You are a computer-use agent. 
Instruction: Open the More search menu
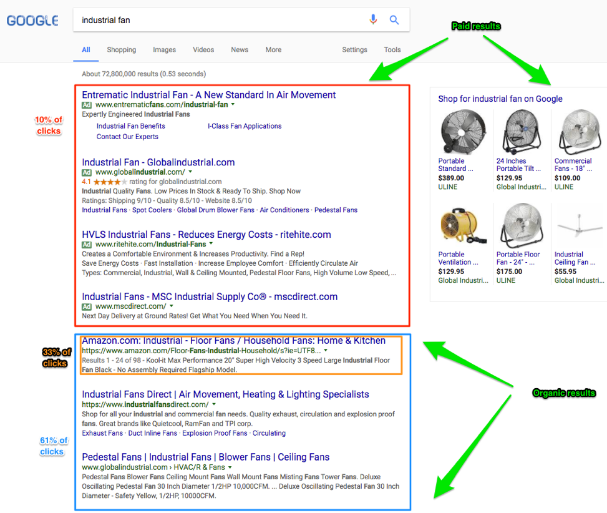[273, 49]
